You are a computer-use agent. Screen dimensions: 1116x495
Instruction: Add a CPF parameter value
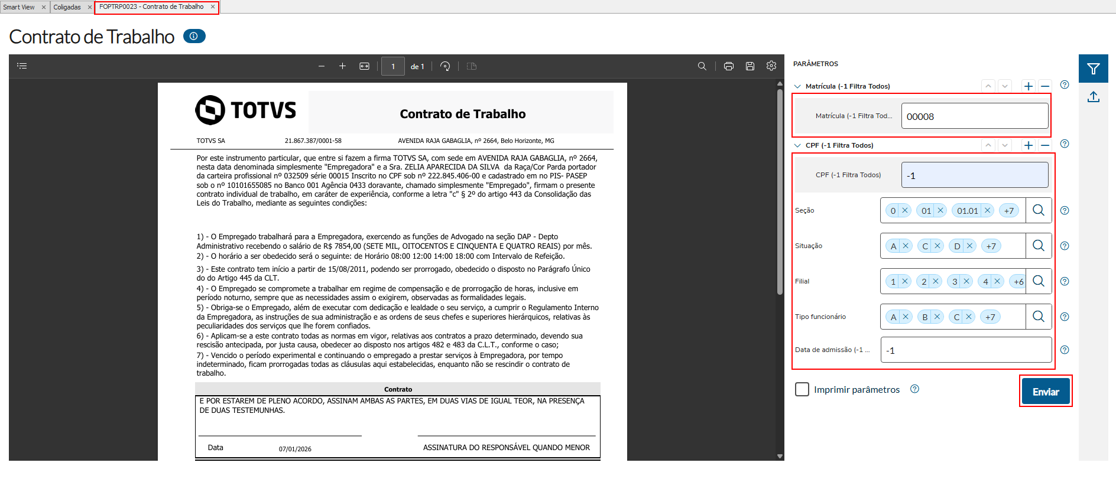(1029, 145)
